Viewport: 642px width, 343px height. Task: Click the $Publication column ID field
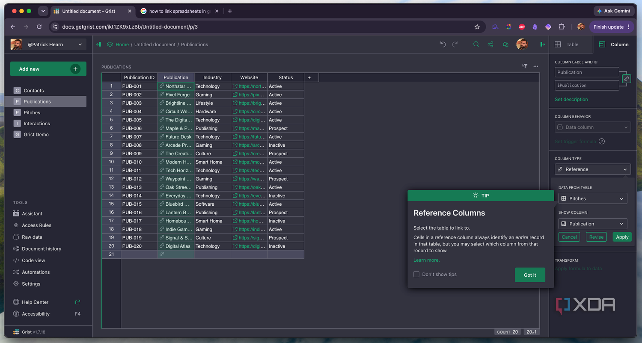pos(587,85)
